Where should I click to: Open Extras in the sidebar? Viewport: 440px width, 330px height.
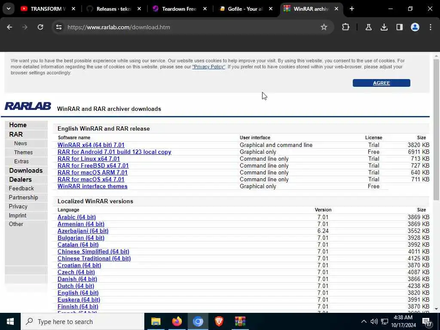pyautogui.click(x=21, y=162)
